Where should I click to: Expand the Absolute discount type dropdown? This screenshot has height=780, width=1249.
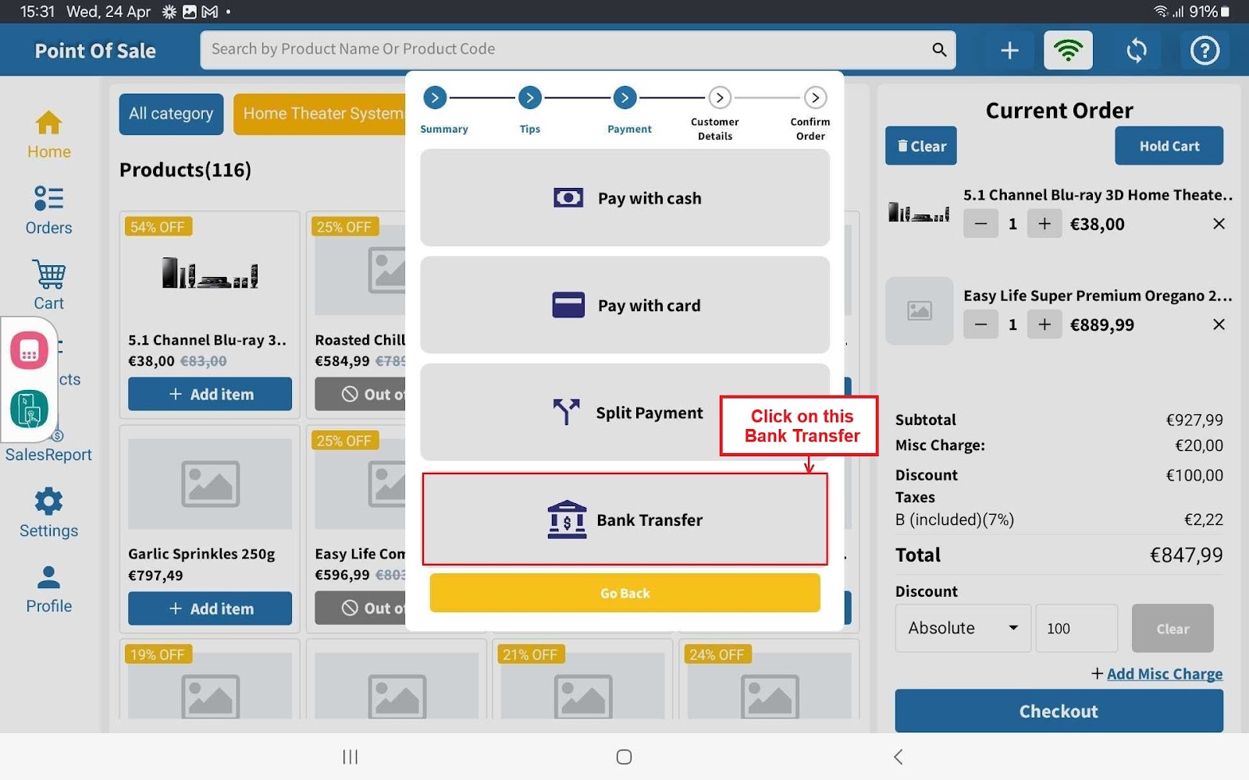[x=963, y=628]
